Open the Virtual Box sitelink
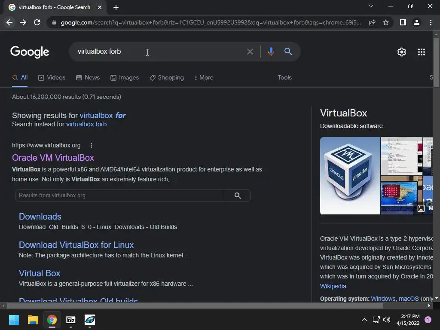This screenshot has width=440, height=330. pyautogui.click(x=40, y=273)
